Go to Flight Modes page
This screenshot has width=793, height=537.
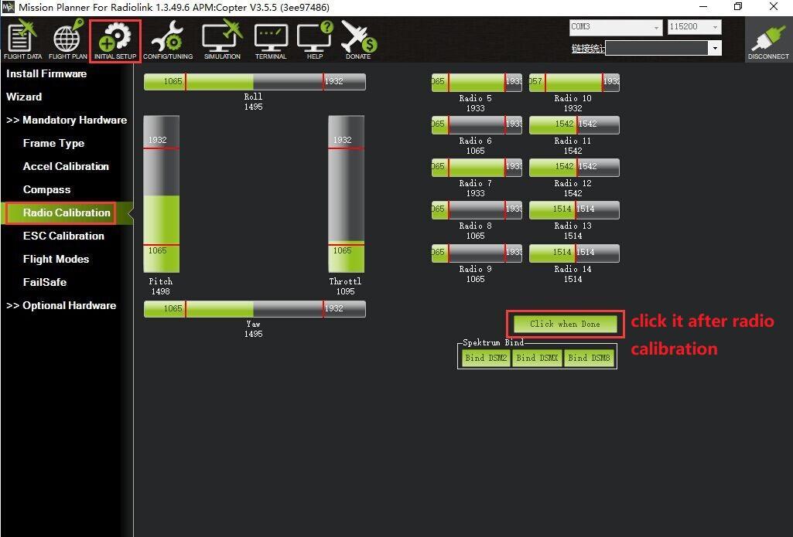[56, 260]
